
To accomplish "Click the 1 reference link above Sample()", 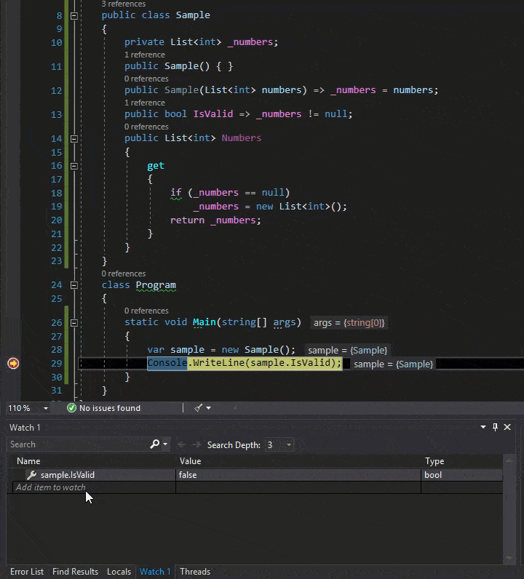I will point(145,55).
